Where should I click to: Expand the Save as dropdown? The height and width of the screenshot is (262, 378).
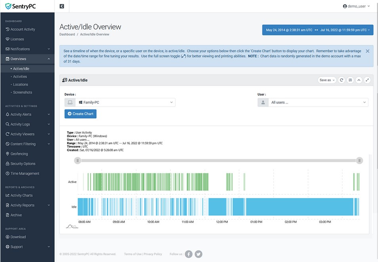click(x=326, y=80)
